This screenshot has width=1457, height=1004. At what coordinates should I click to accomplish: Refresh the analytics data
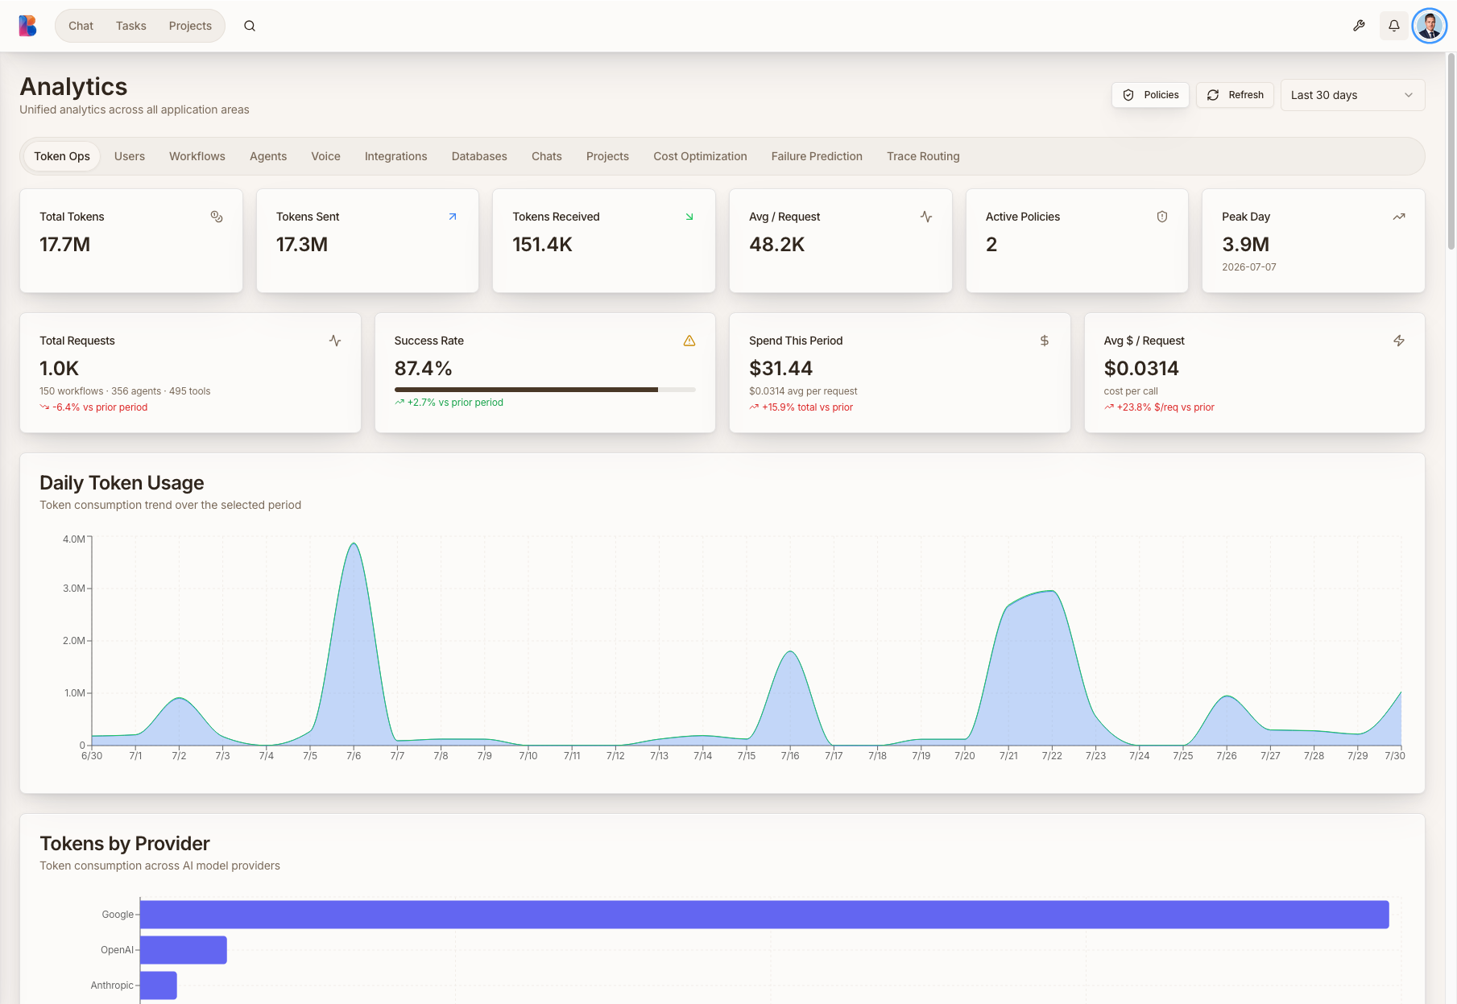click(x=1235, y=95)
